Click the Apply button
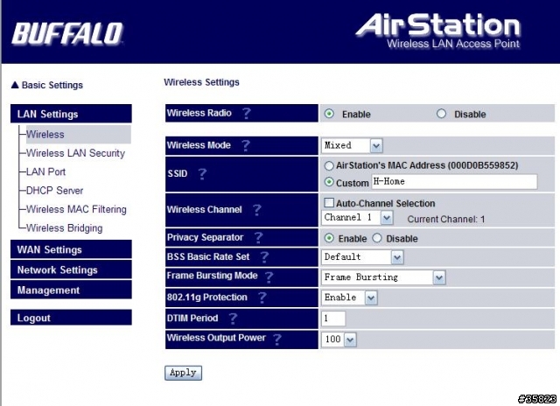The image size is (560, 406). (183, 373)
